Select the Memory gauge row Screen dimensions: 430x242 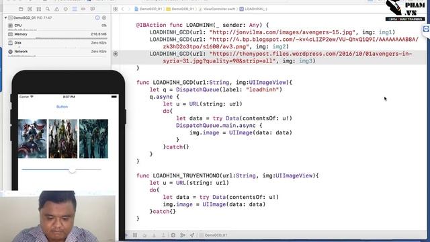point(57,34)
